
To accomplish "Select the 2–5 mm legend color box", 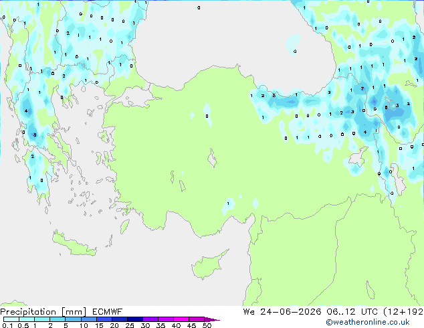I will (x=58, y=319).
